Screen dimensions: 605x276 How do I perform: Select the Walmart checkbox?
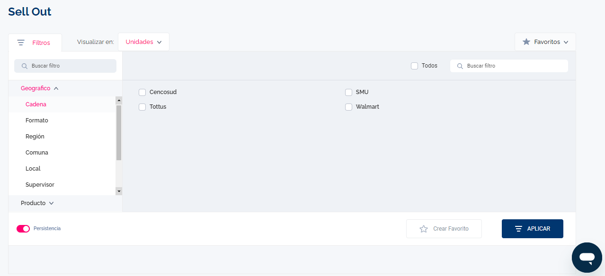[348, 107]
